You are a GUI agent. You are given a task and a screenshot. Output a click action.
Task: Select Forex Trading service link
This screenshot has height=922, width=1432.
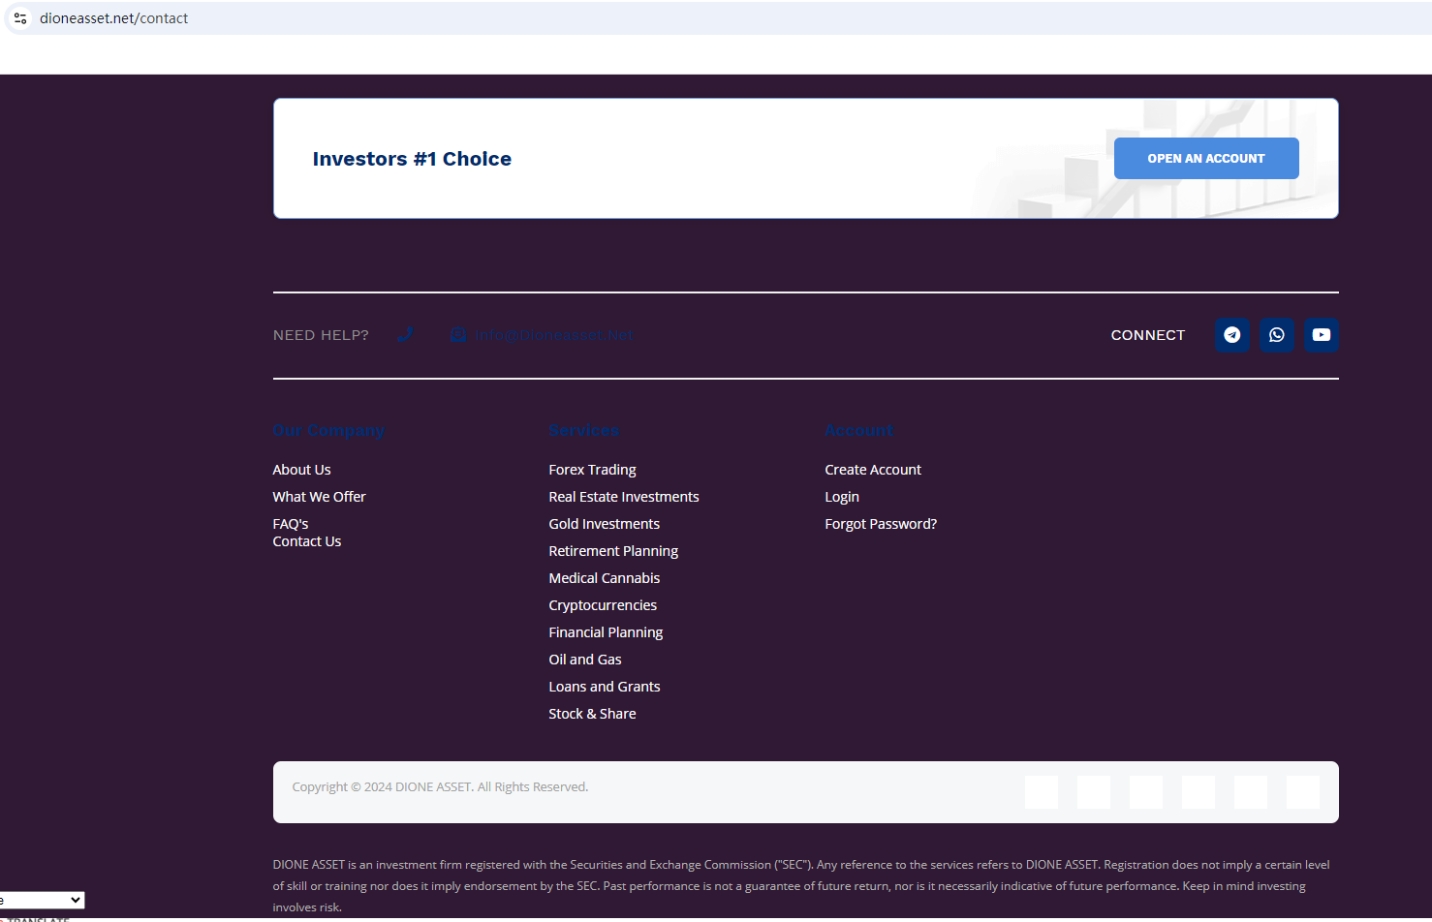coord(592,470)
